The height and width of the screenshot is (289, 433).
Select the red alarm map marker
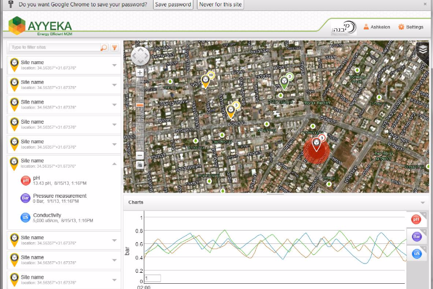coord(316,144)
